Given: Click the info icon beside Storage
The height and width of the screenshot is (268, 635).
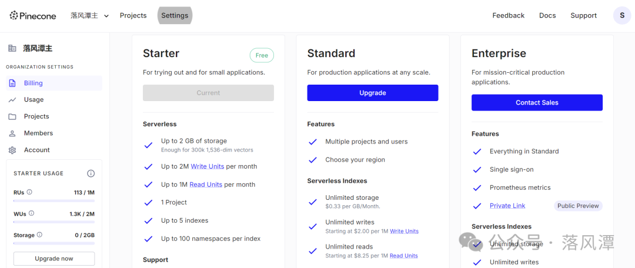Looking at the screenshot, I should point(39,235).
